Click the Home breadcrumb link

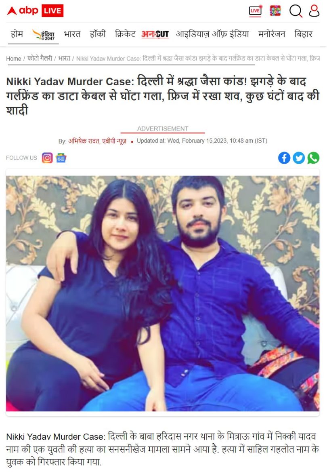14,59
